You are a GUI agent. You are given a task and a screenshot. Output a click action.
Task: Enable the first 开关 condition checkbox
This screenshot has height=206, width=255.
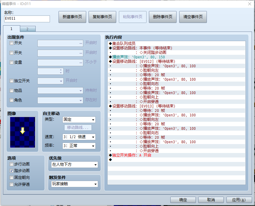click(x=11, y=43)
